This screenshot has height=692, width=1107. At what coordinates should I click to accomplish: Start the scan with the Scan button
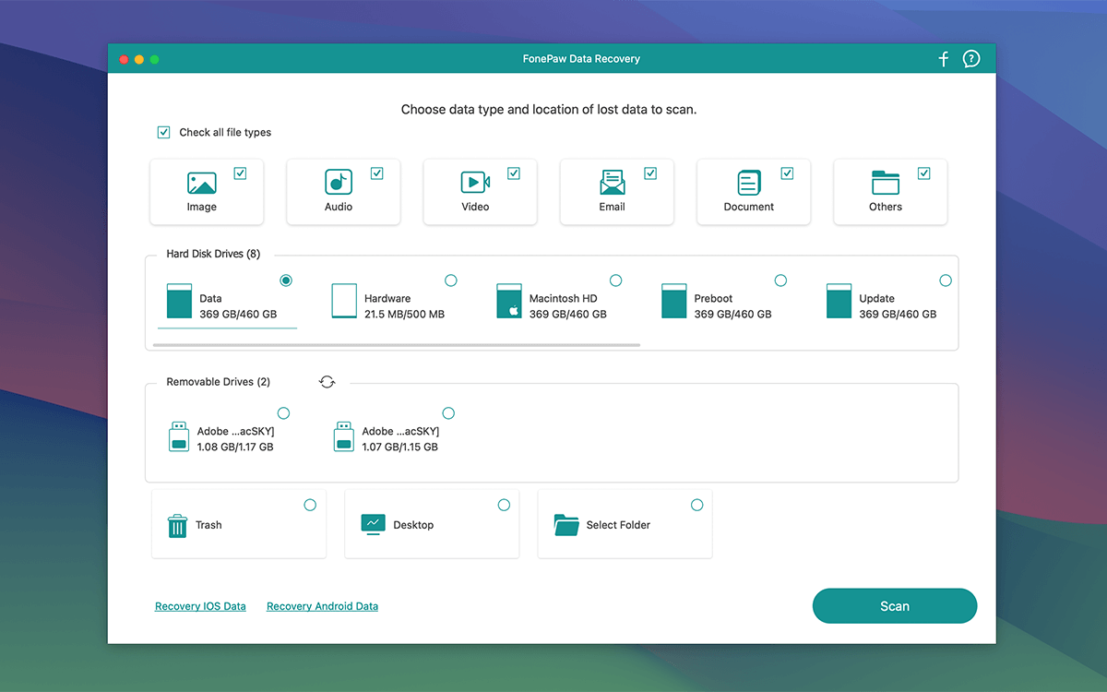click(895, 606)
